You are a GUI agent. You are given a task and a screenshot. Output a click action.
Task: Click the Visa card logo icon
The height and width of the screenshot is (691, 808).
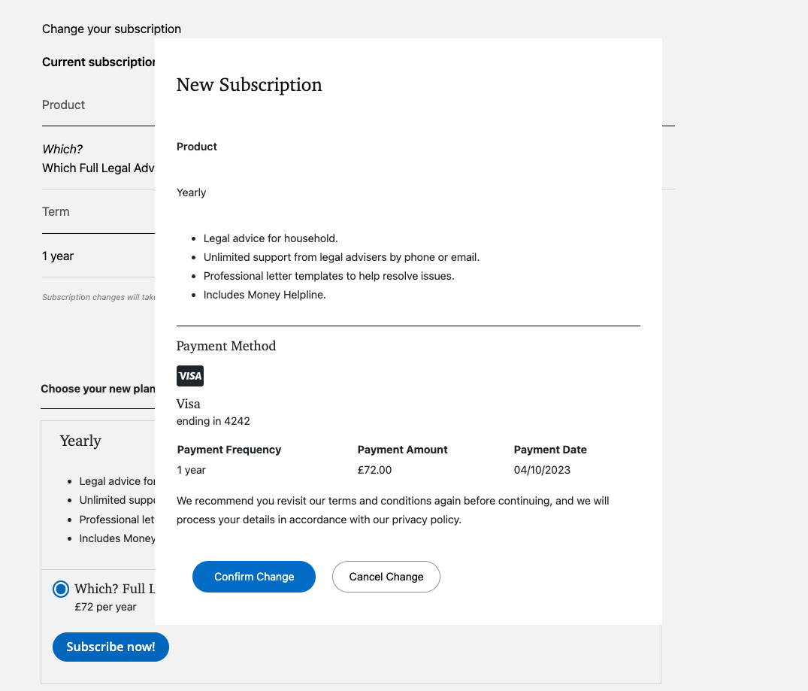[x=190, y=376]
